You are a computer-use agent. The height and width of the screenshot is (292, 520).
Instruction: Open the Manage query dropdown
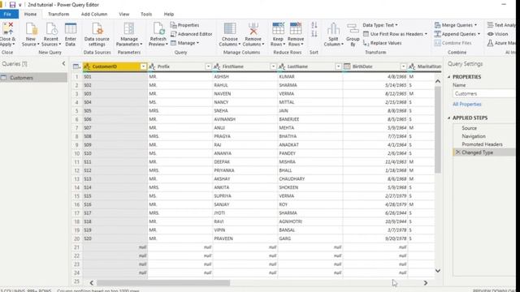[x=185, y=43]
